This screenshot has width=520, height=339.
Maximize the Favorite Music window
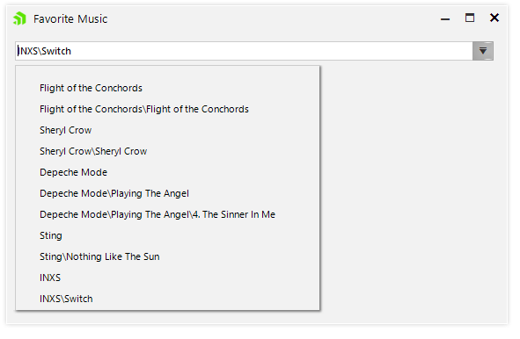470,18
